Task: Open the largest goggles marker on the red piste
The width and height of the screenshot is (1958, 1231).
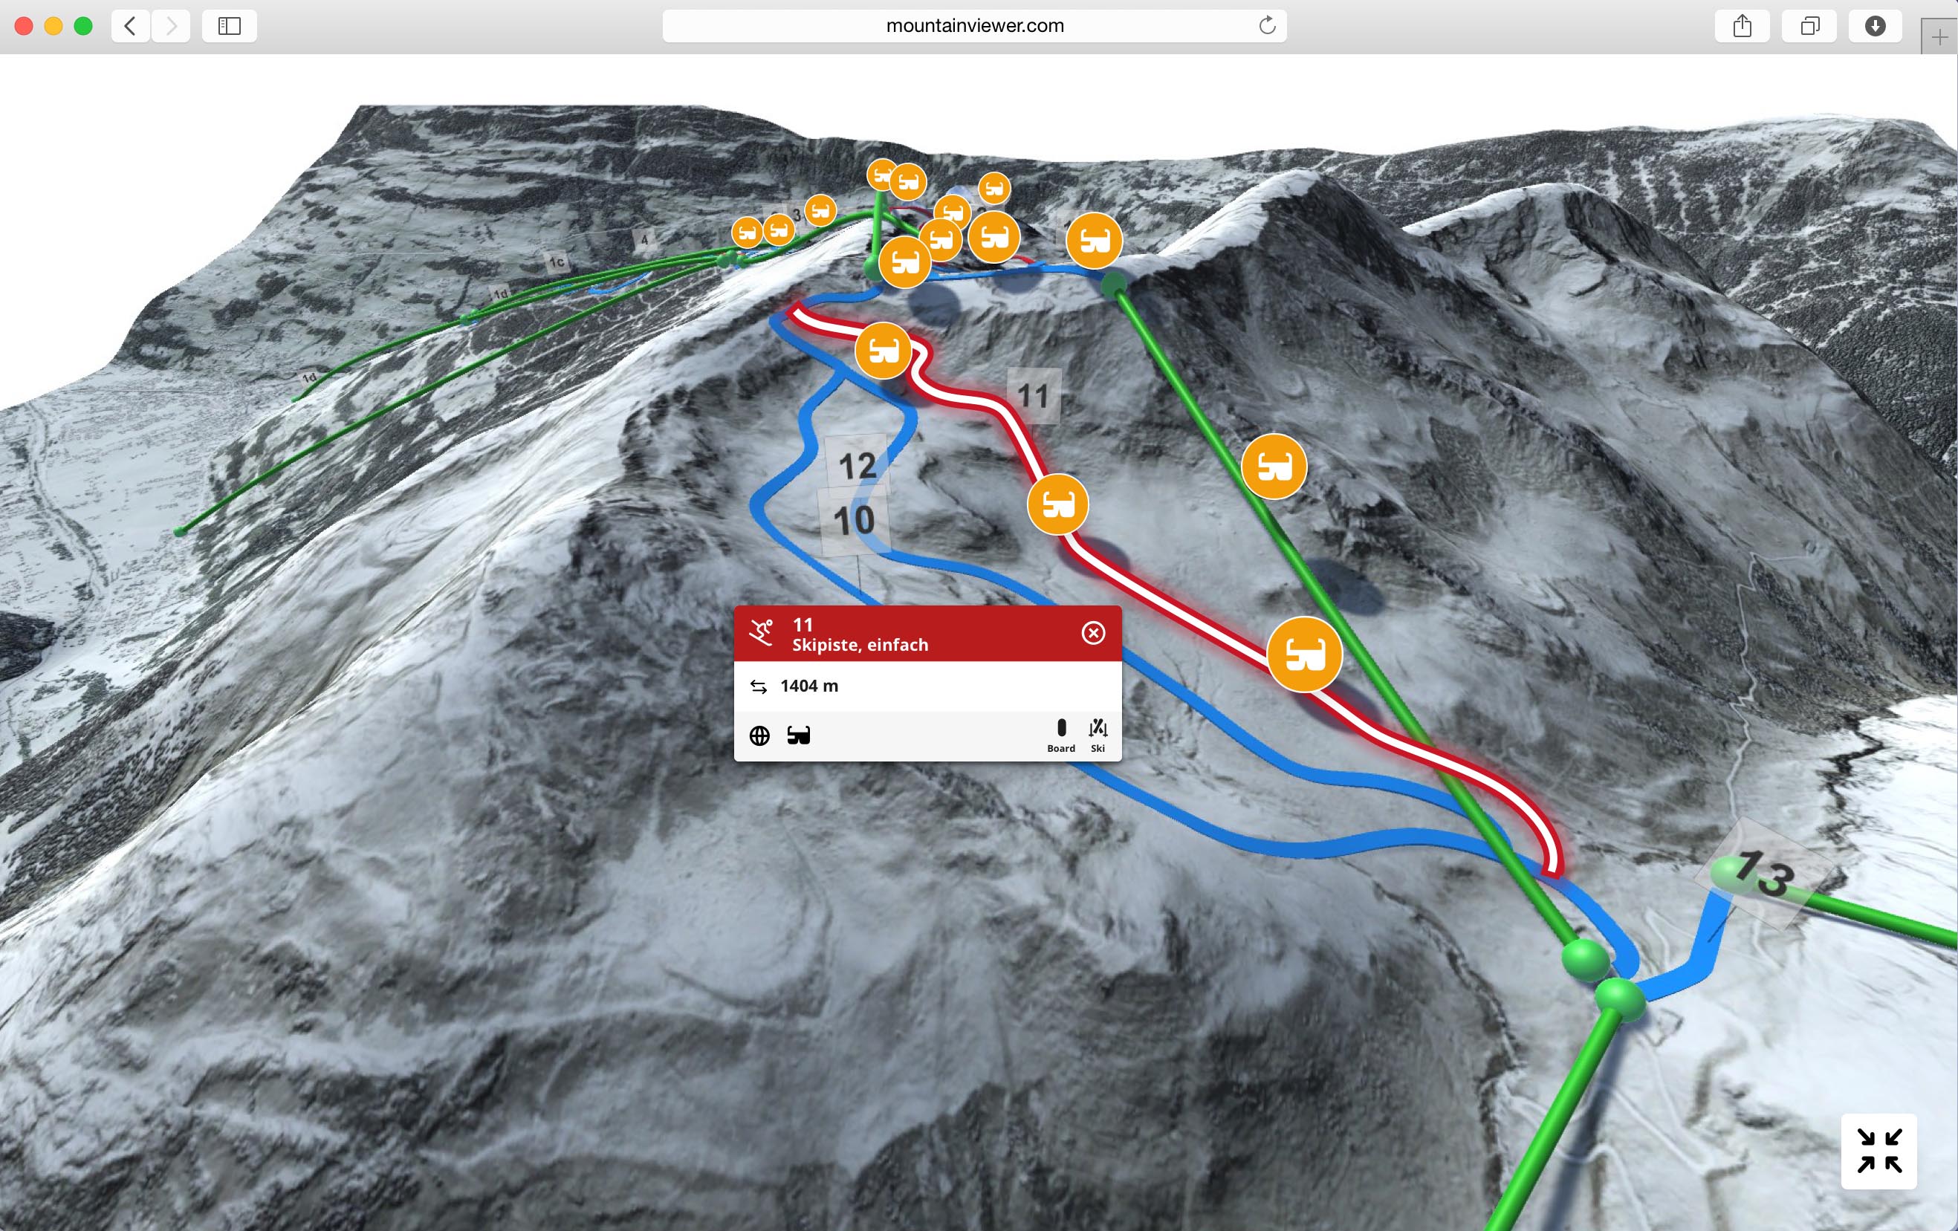Action: 1304,654
